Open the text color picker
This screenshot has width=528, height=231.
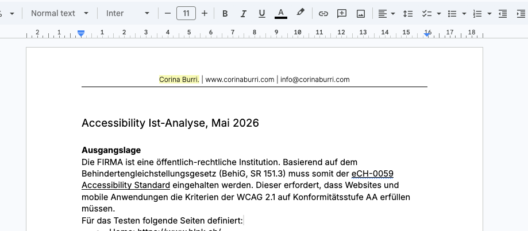coord(281,13)
